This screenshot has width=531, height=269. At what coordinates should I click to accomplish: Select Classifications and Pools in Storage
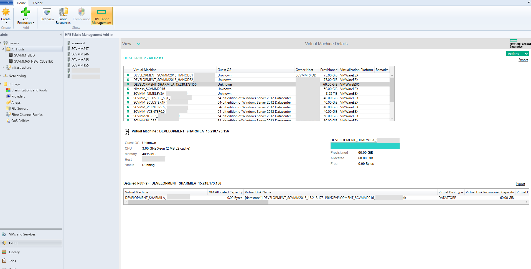click(x=29, y=90)
